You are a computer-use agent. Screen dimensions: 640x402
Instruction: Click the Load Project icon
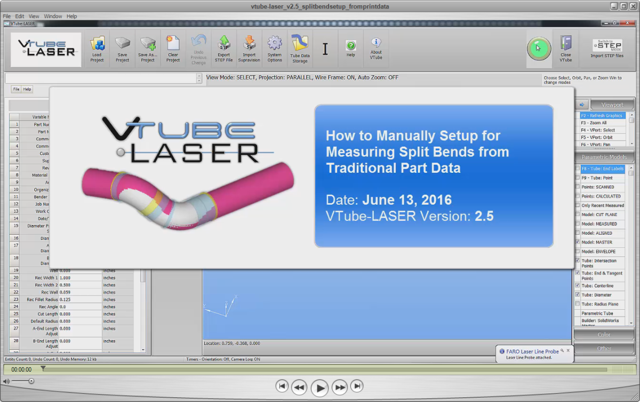pos(97,49)
